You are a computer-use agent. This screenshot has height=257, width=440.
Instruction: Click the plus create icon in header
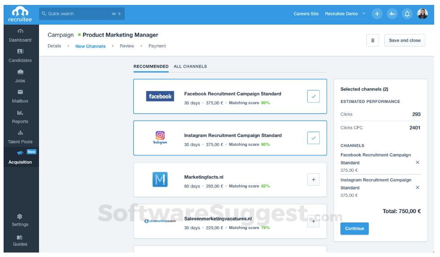pos(377,14)
